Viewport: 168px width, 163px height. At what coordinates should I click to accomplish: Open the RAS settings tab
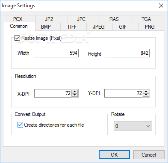pyautogui.click(x=116, y=19)
